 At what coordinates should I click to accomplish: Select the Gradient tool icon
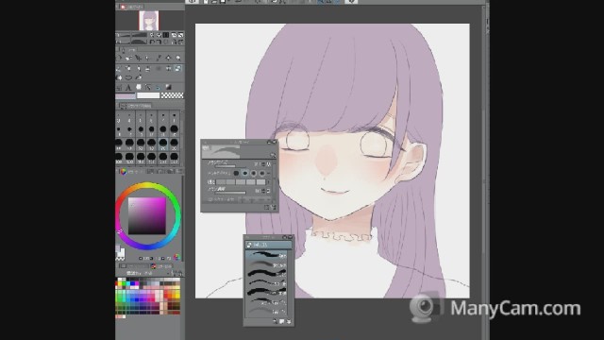168,88
